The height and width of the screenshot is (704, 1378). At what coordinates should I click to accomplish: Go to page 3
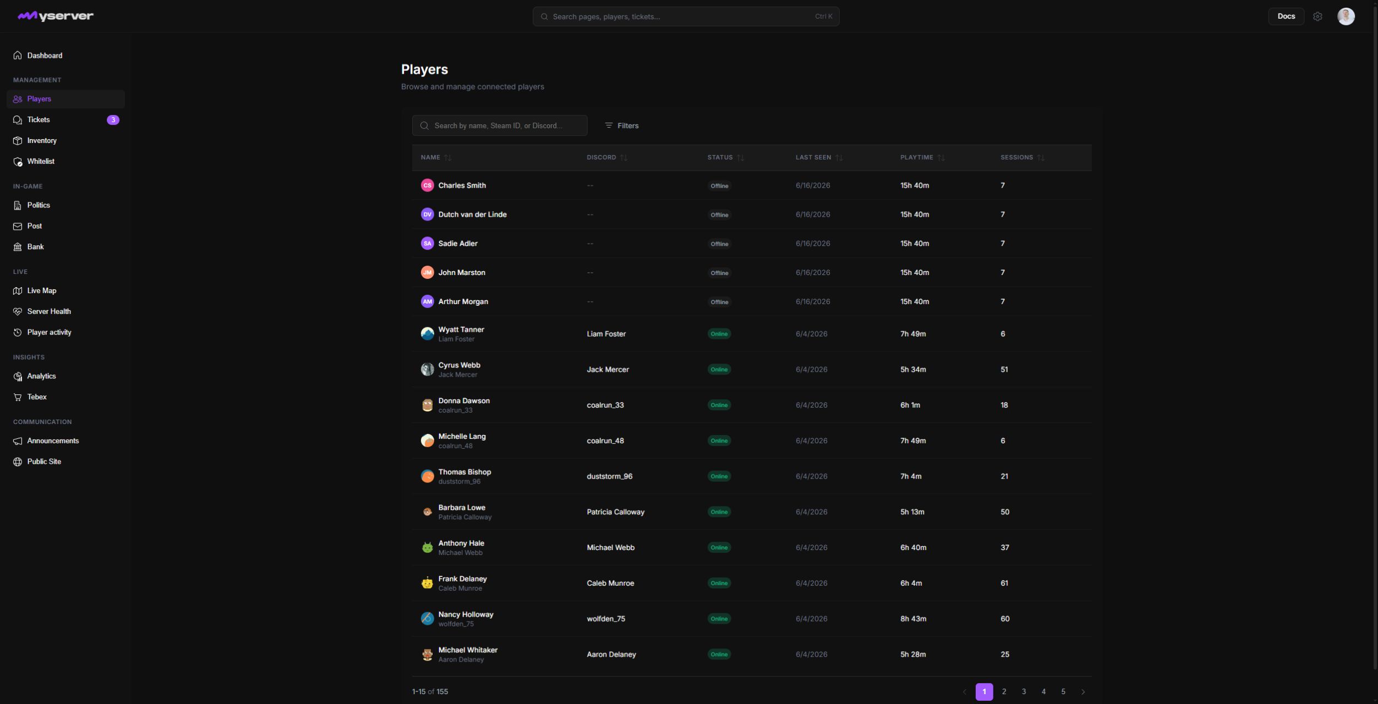point(1024,692)
